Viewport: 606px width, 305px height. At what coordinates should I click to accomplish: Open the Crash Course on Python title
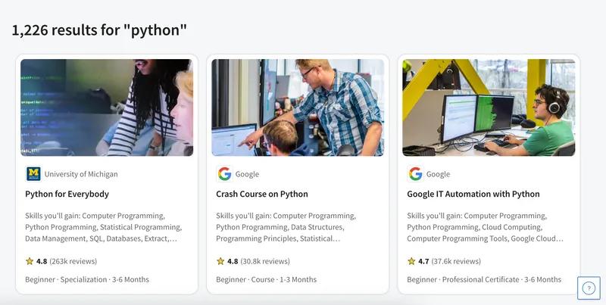(x=262, y=195)
